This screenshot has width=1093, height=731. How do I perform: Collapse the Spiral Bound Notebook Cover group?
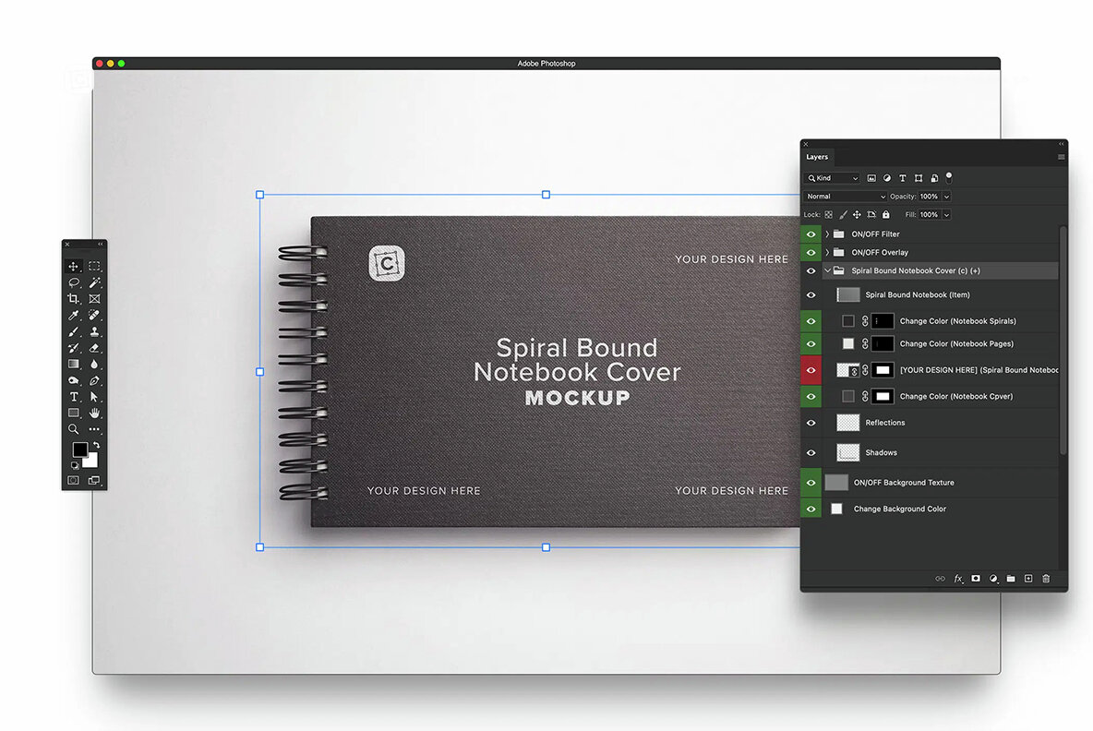[x=827, y=271]
